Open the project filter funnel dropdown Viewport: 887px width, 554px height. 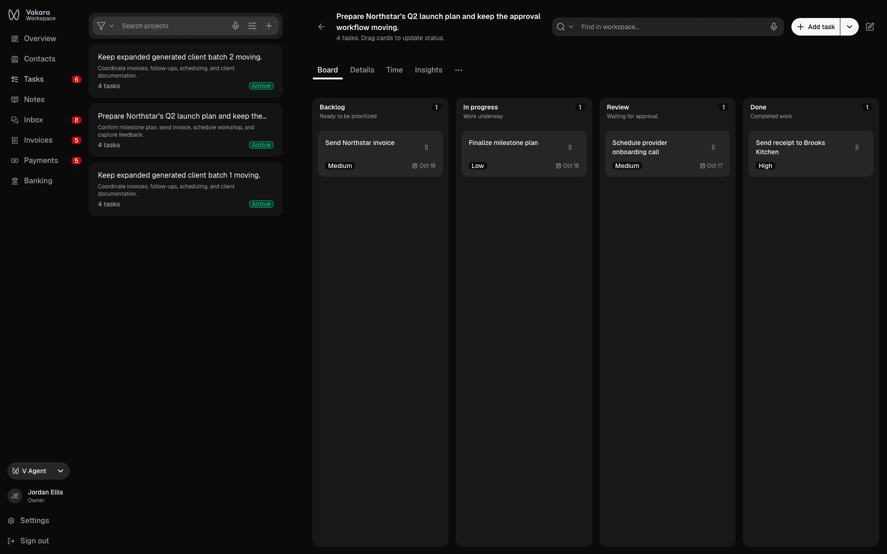tap(105, 26)
